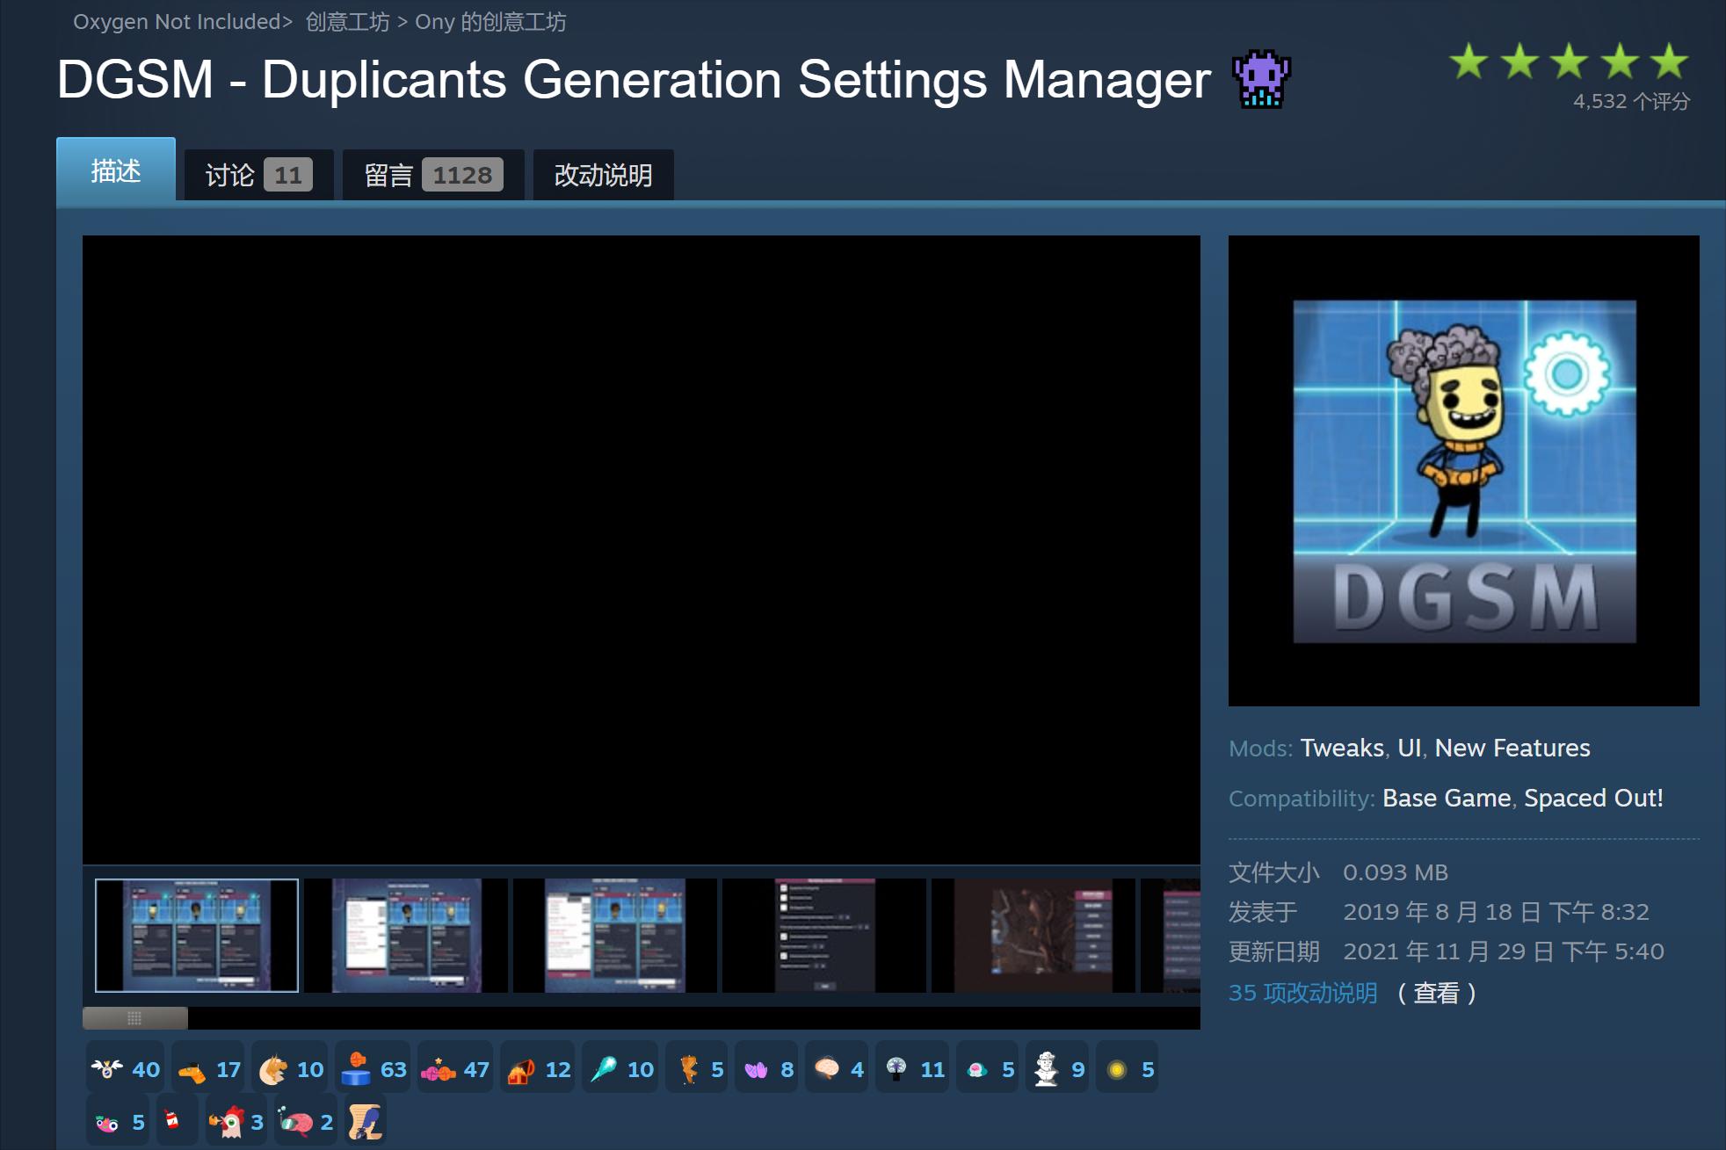
Task: Open Ony 的创意工坊 breadcrumb link
Action: [490, 22]
